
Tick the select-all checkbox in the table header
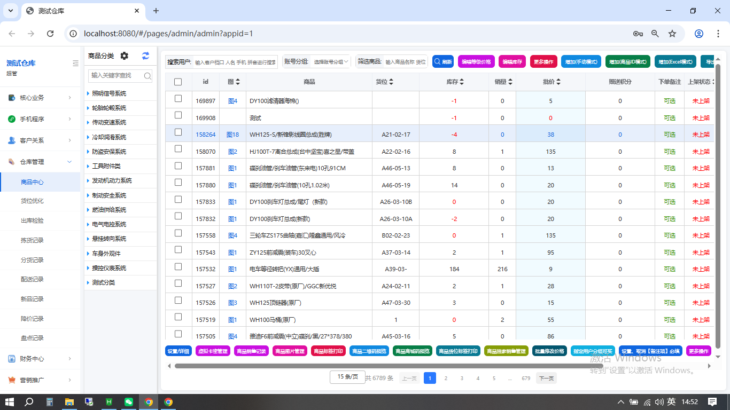coord(178,82)
